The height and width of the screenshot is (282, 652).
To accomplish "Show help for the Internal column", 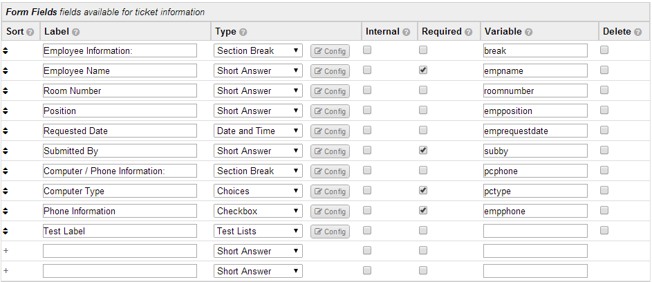I will point(407,32).
